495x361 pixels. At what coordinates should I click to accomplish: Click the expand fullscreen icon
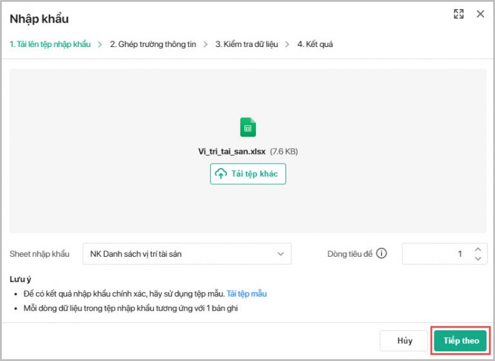pyautogui.click(x=459, y=14)
